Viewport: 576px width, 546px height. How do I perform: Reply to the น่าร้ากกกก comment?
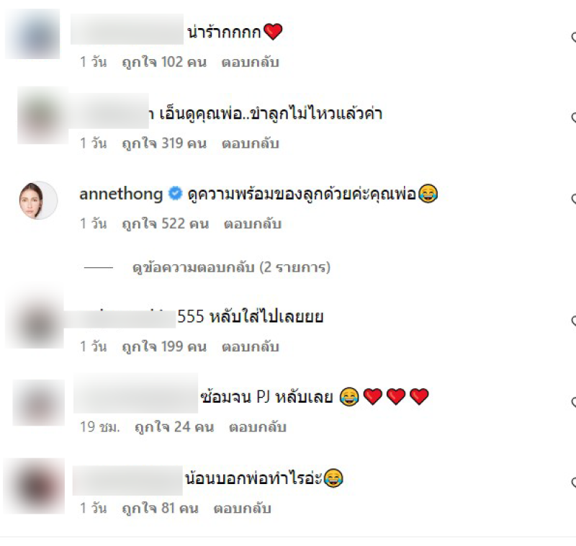pos(250,62)
